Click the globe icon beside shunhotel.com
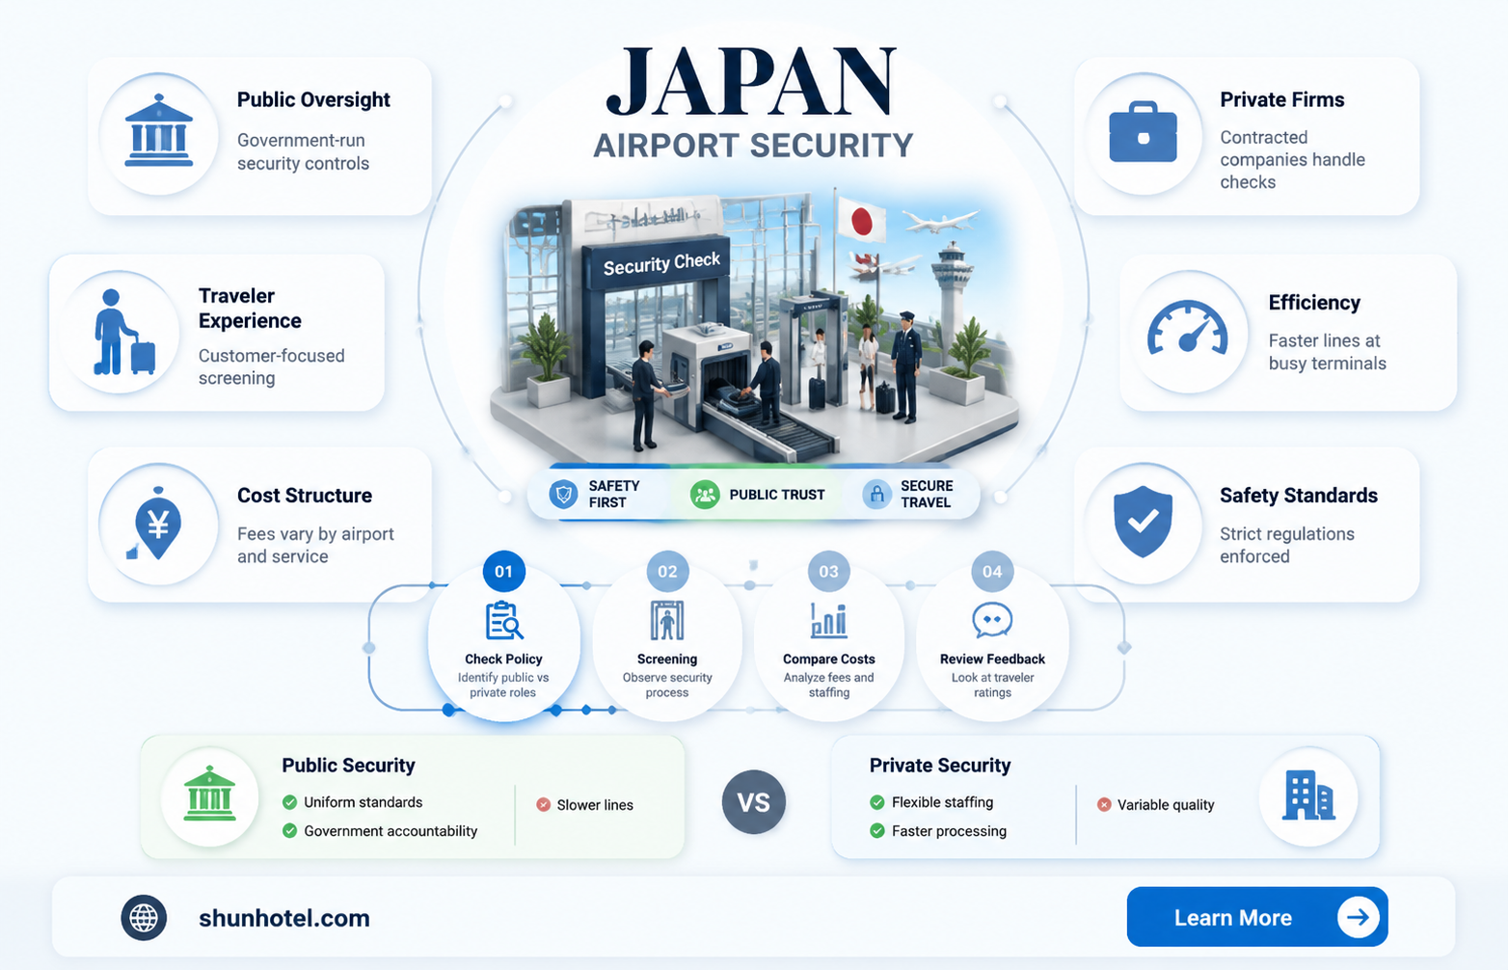The height and width of the screenshot is (970, 1508). (x=144, y=917)
